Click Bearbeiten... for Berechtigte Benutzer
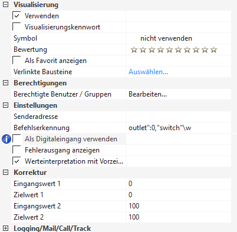237x232 pixels. click(147, 94)
